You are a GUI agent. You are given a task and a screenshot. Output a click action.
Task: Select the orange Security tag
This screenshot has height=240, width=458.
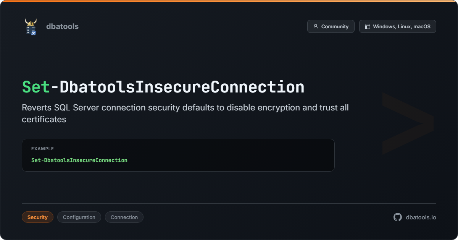[x=37, y=217]
